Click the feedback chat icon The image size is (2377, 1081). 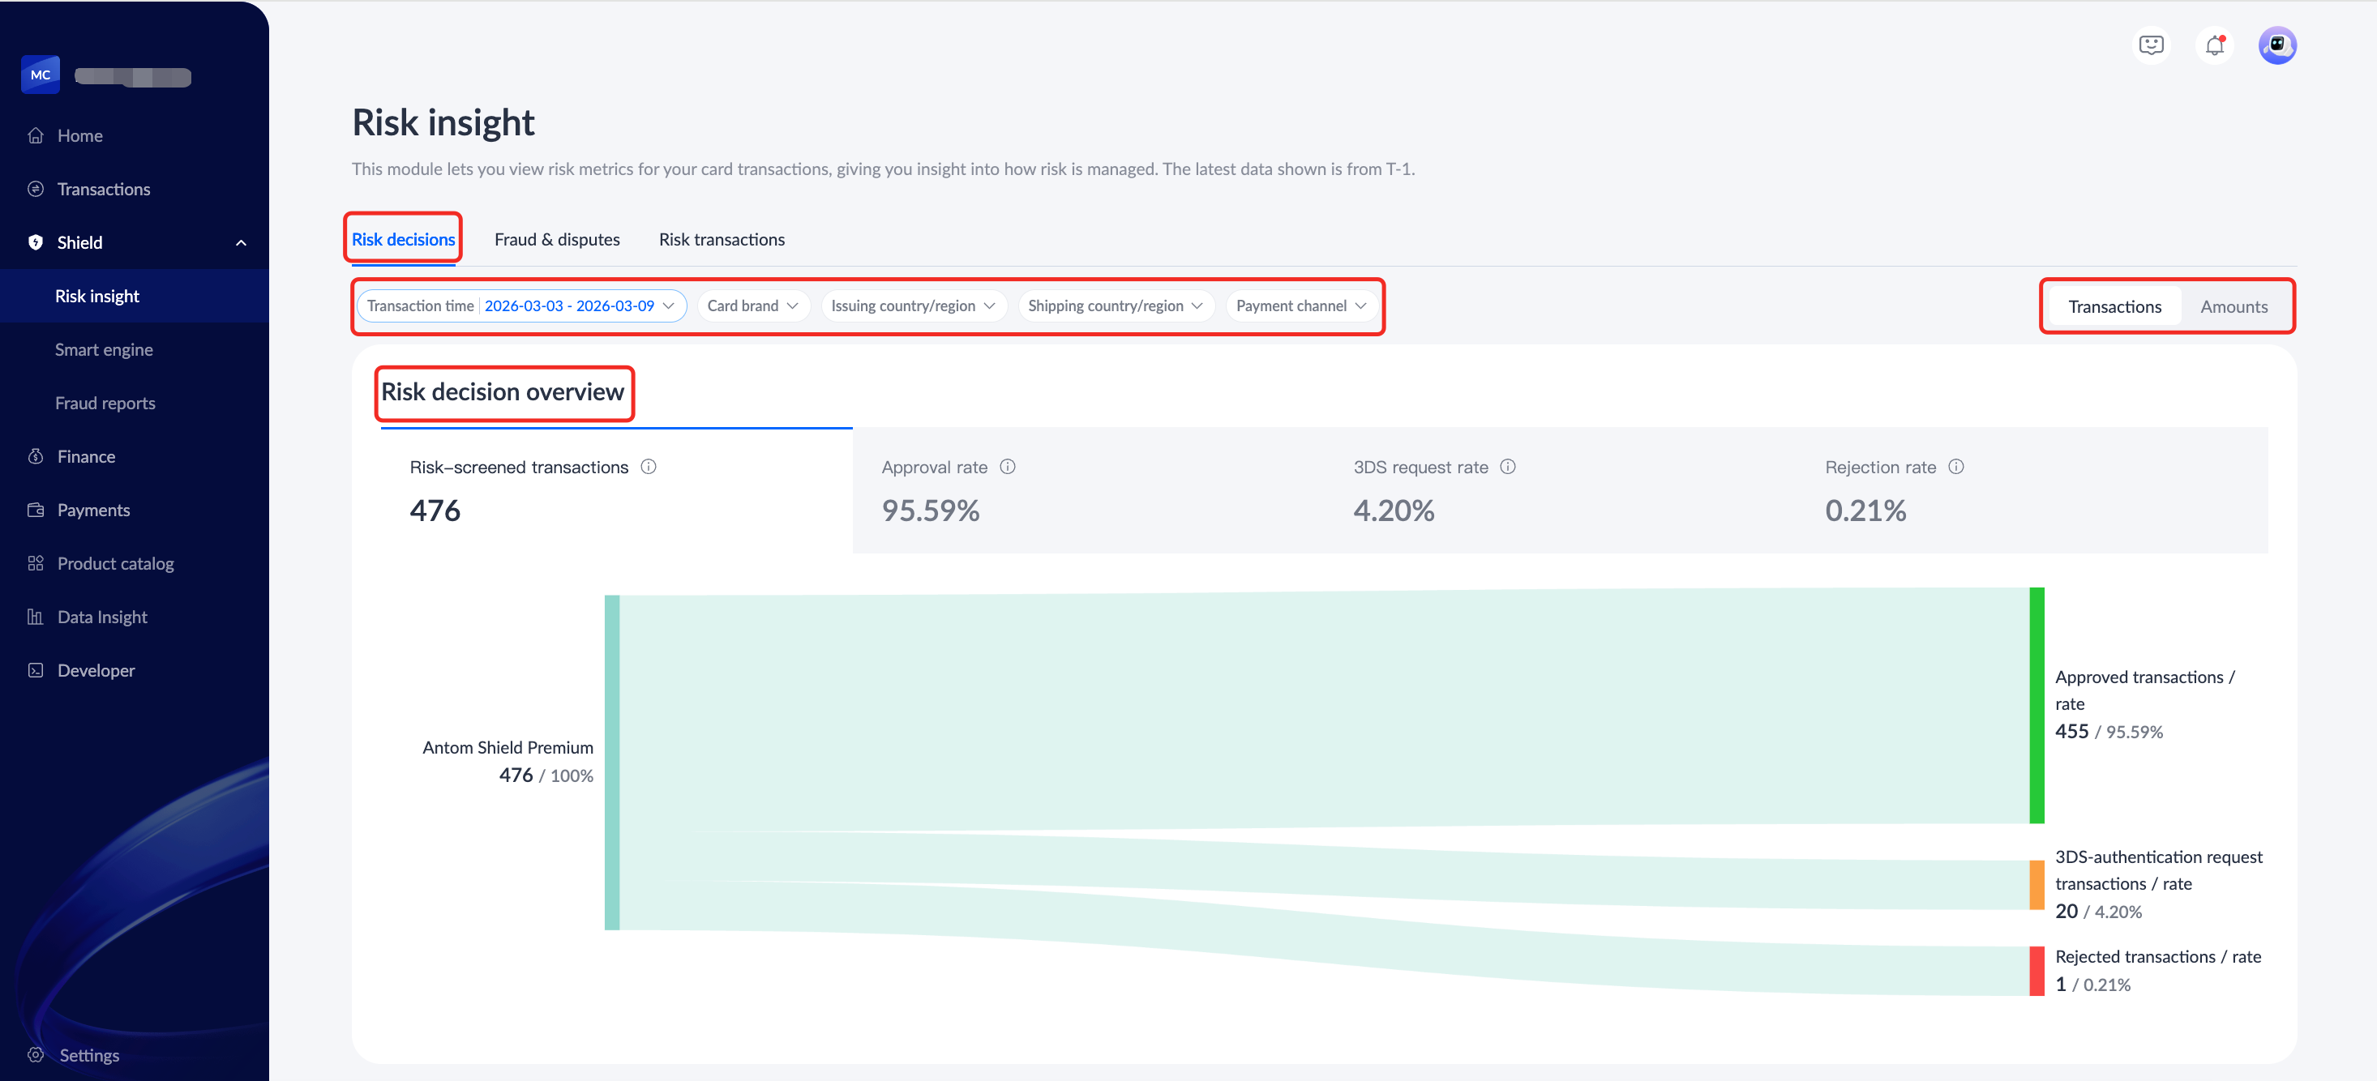click(x=2151, y=45)
